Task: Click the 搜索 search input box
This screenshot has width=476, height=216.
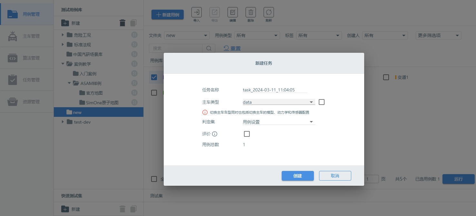Action: tap(175, 48)
